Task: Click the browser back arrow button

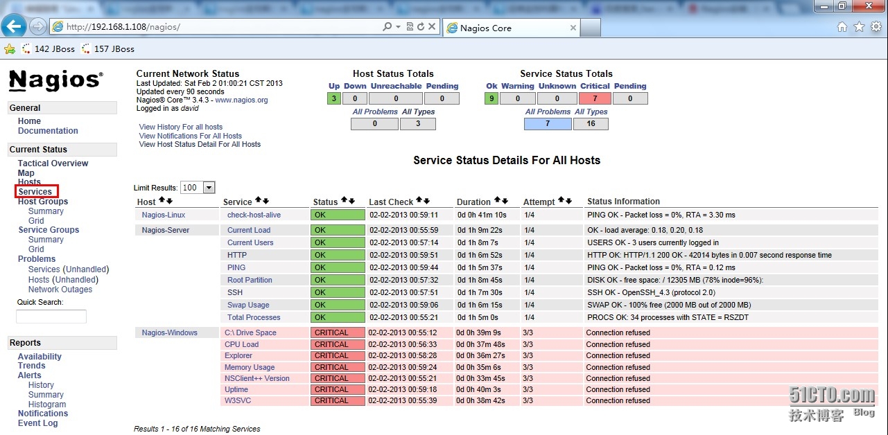Action: (x=14, y=26)
